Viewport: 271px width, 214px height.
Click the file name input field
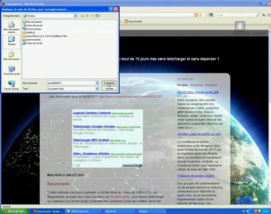point(71,83)
